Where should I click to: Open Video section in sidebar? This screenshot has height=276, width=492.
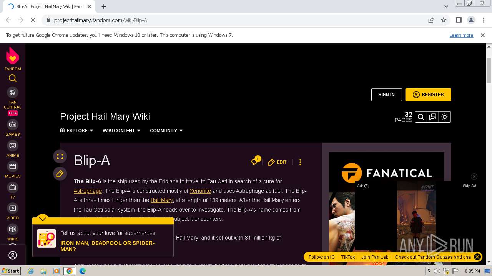pos(13,212)
